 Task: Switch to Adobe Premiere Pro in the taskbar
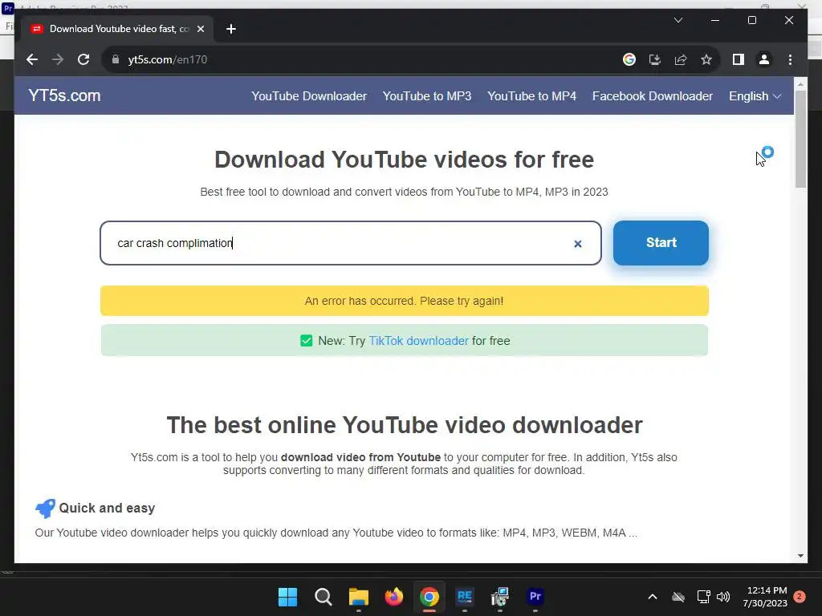pos(535,597)
